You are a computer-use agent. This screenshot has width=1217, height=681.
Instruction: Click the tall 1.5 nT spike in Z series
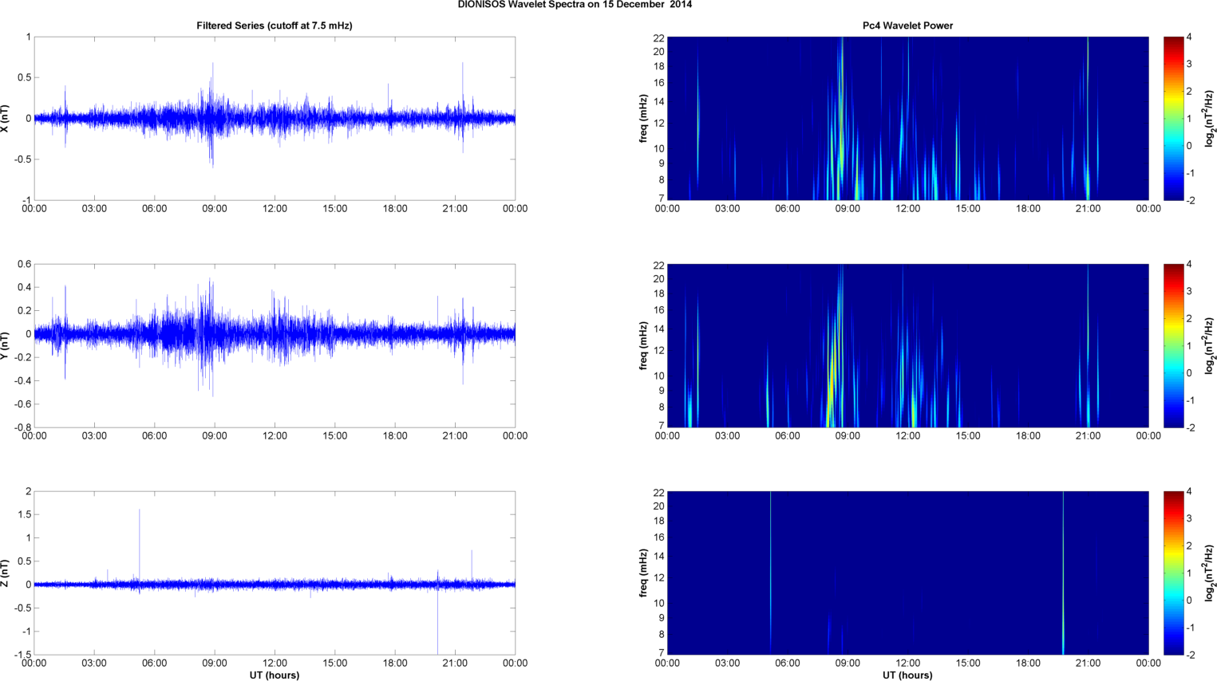pos(140,546)
